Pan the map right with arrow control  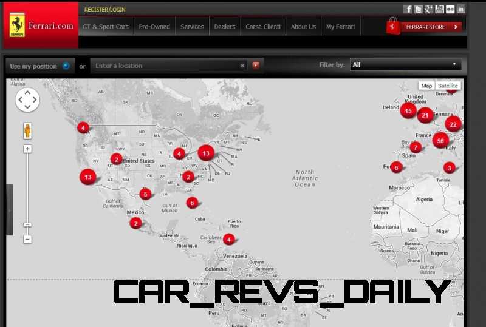click(35, 99)
